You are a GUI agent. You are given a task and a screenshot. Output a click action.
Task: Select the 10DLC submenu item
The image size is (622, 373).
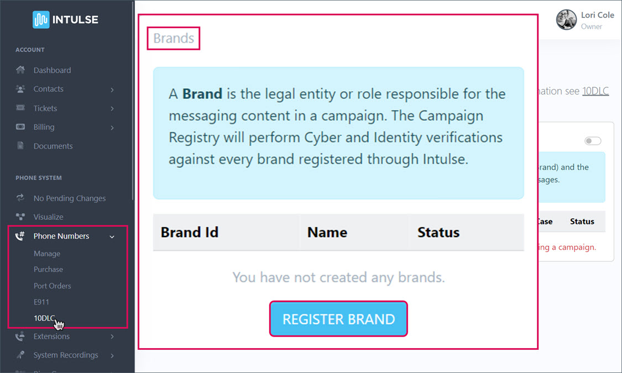click(44, 318)
